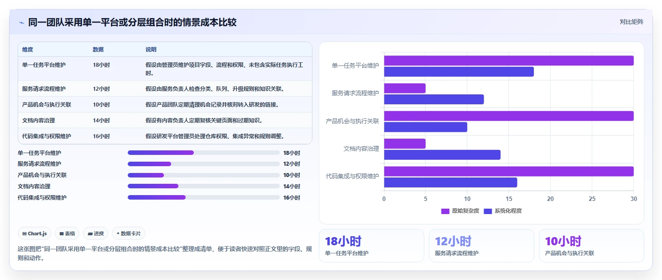This screenshot has height=280, width=662.
Task: Click the description starting 假设研发平台管理员
Action: coord(215,136)
